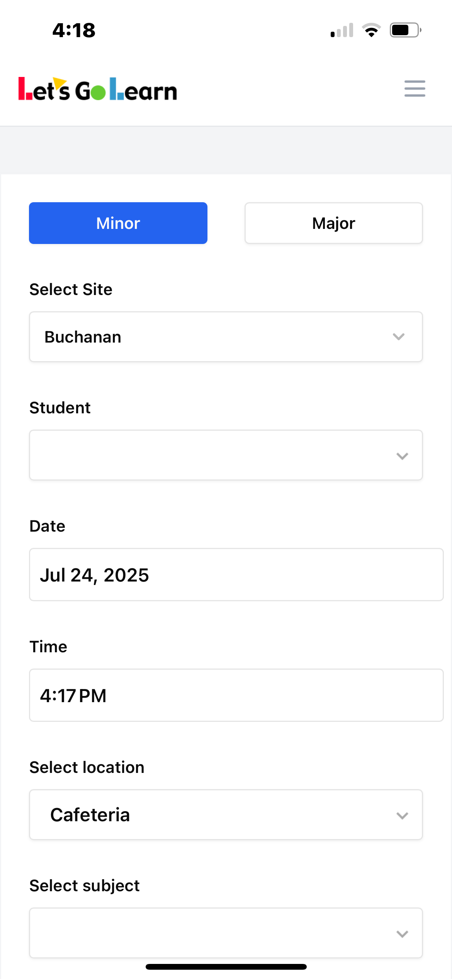Viewport: 452px width, 979px height.
Task: Tap the Select subject label text
Action: click(x=85, y=885)
